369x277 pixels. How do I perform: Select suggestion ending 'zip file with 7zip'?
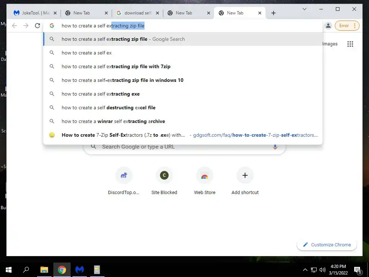[183, 66]
